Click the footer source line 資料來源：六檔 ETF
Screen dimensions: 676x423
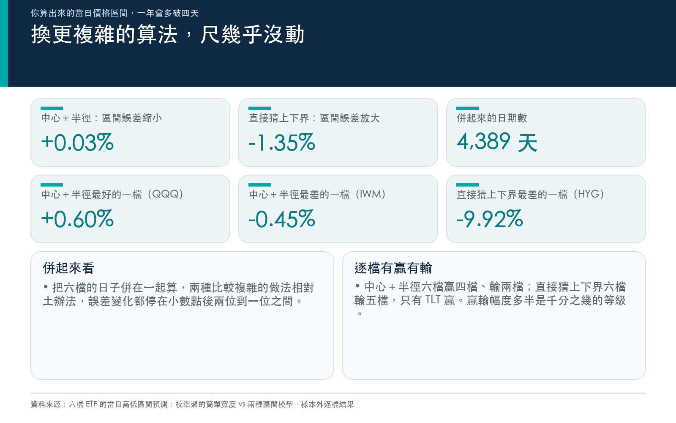192,404
